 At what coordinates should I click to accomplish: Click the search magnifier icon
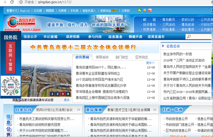(x=189, y=36)
